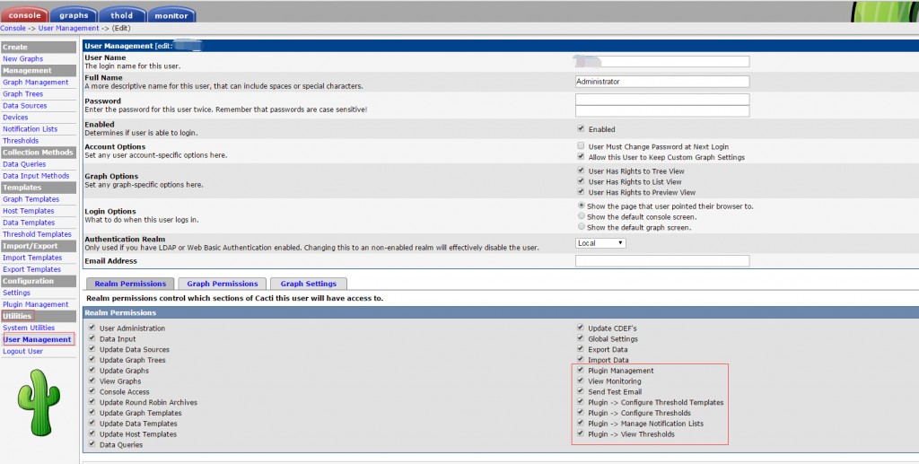Click the Cacti cactus logo in sidebar
Screen dimensions: 919x464
click(39, 402)
